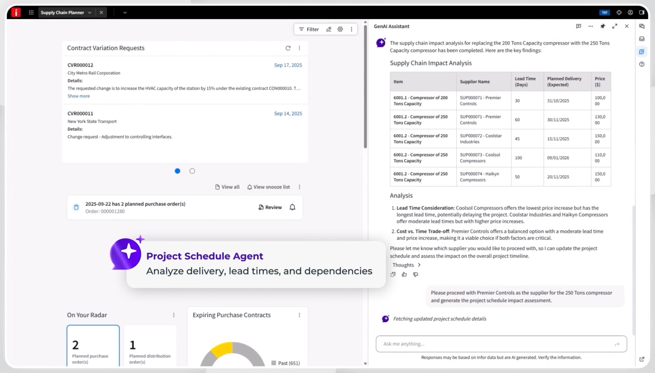
Task: Click the planned delivery 09/01/2026 cell
Action: point(567,158)
